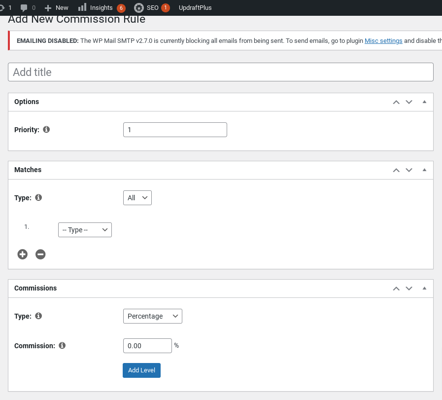Remove a match condition using the minus icon

[x=40, y=254]
